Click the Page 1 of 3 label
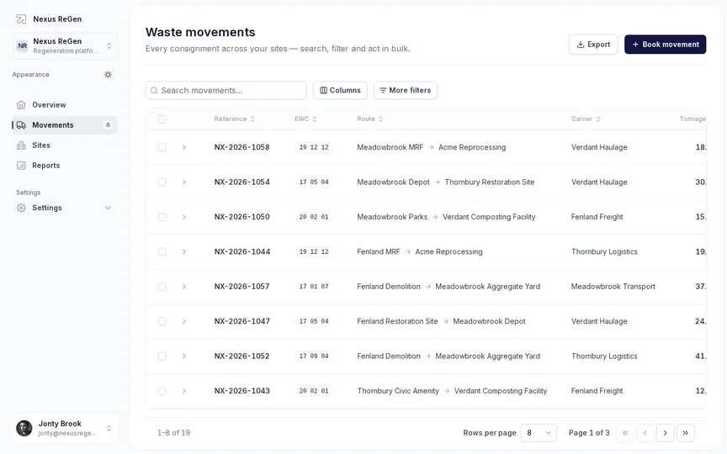The height and width of the screenshot is (454, 727). click(589, 433)
